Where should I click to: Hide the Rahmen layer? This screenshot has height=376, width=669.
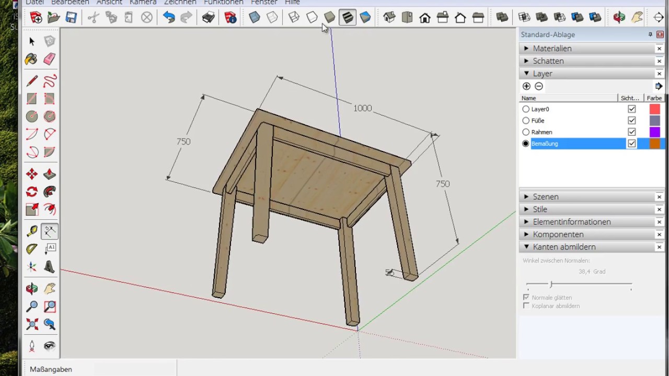pos(632,132)
